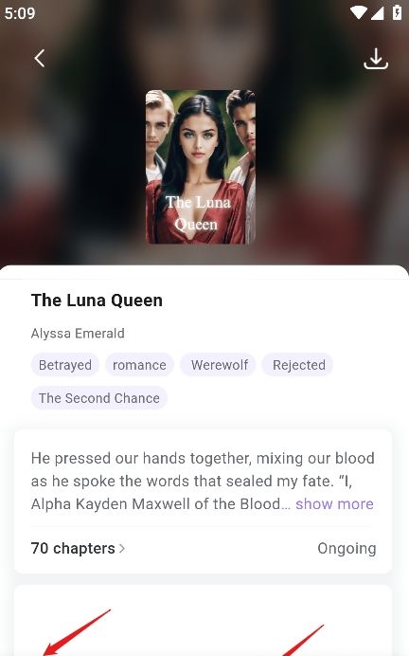
Task: Tap the back arrow icon
Action: [39, 58]
